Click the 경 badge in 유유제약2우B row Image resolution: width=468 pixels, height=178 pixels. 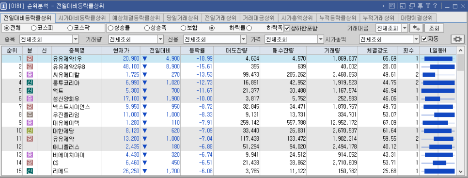coord(30,66)
